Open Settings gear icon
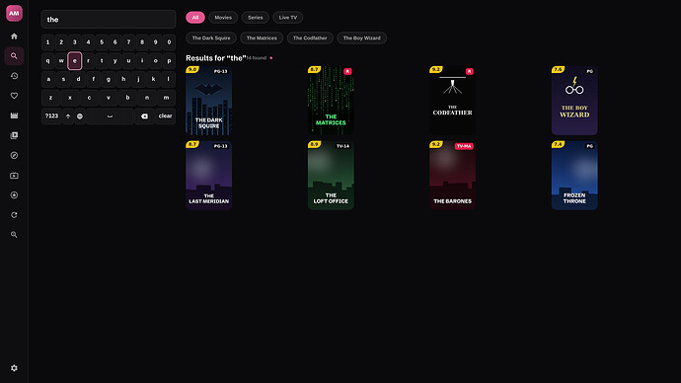Screen dimensions: 681x383 click(x=14, y=368)
